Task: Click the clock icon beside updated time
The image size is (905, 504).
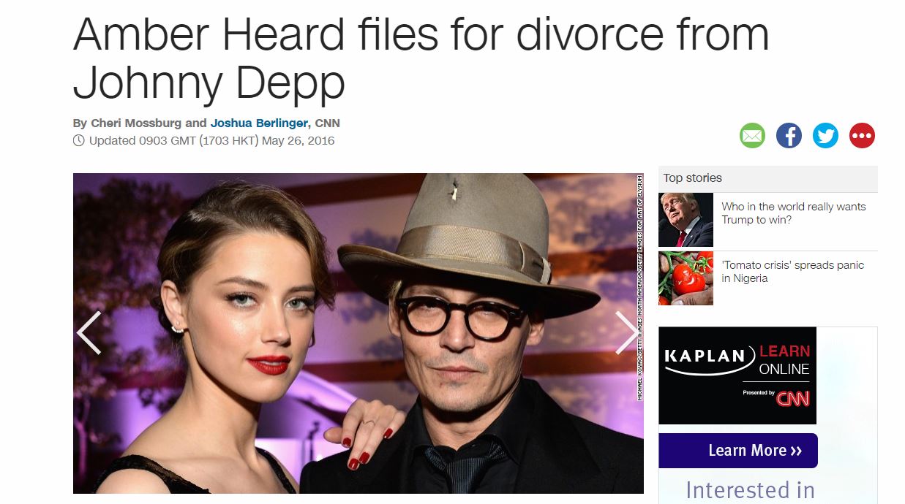Action: [x=79, y=141]
